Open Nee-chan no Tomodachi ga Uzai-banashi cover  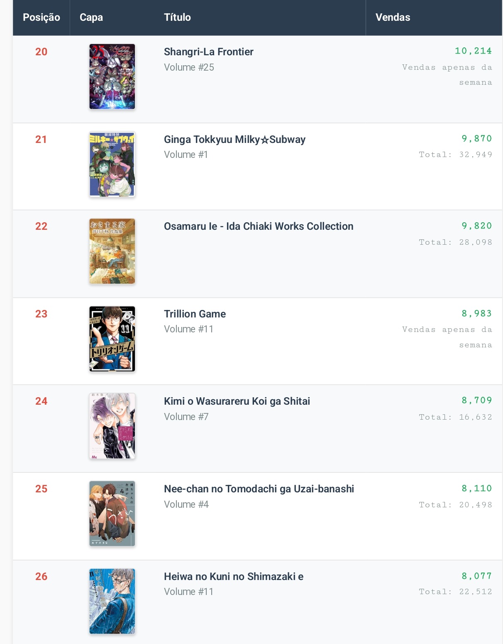tap(112, 514)
